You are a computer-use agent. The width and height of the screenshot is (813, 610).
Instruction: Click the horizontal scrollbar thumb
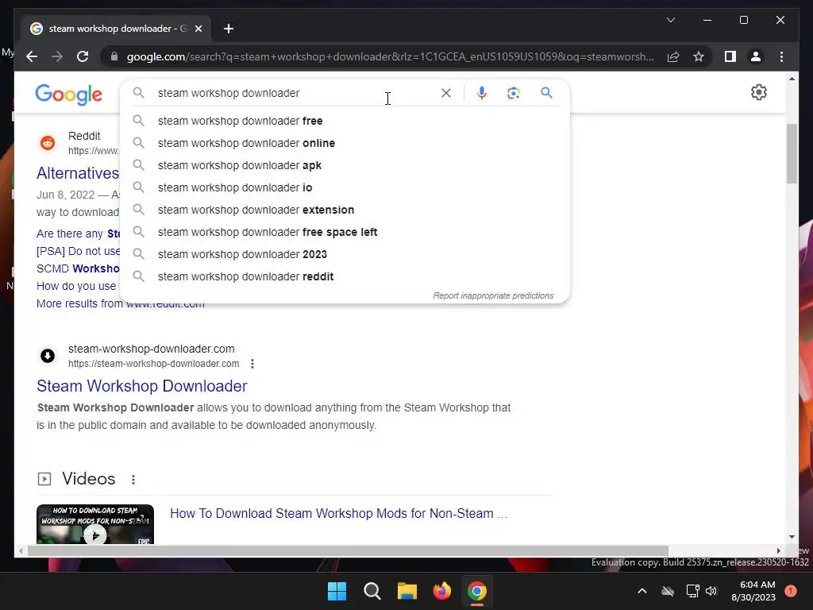pos(348,551)
